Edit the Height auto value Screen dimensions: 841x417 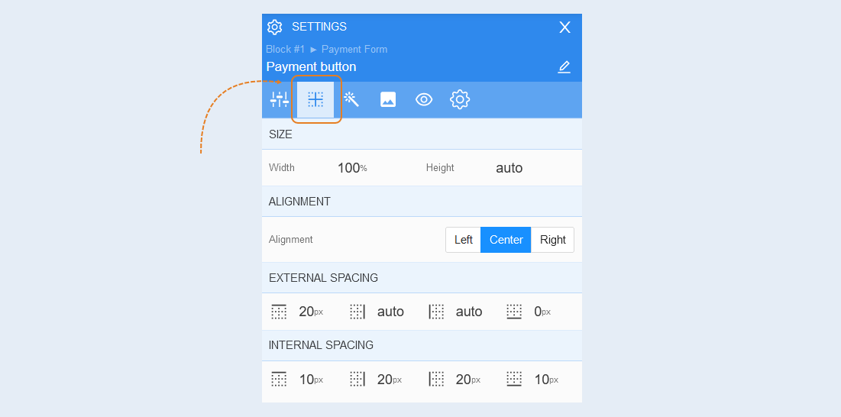point(509,168)
